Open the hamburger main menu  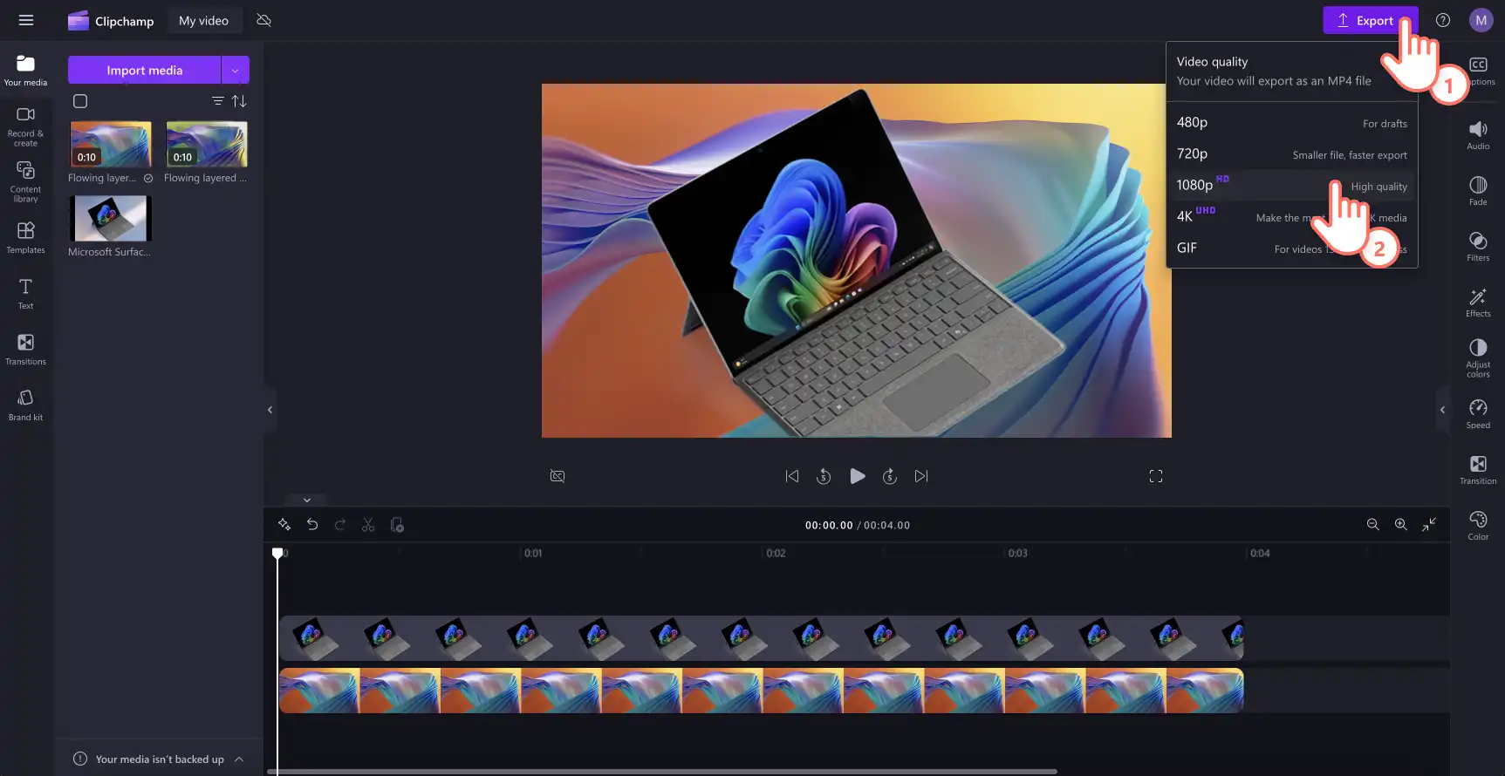(x=26, y=20)
